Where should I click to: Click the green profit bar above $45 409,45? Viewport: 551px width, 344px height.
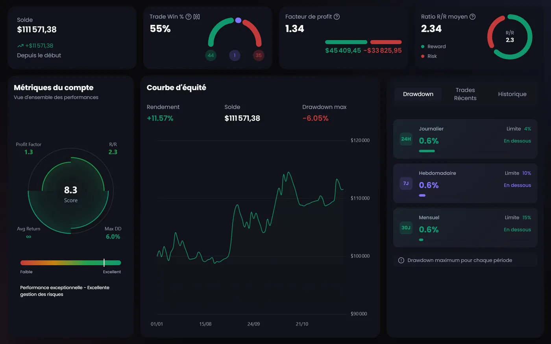point(346,42)
